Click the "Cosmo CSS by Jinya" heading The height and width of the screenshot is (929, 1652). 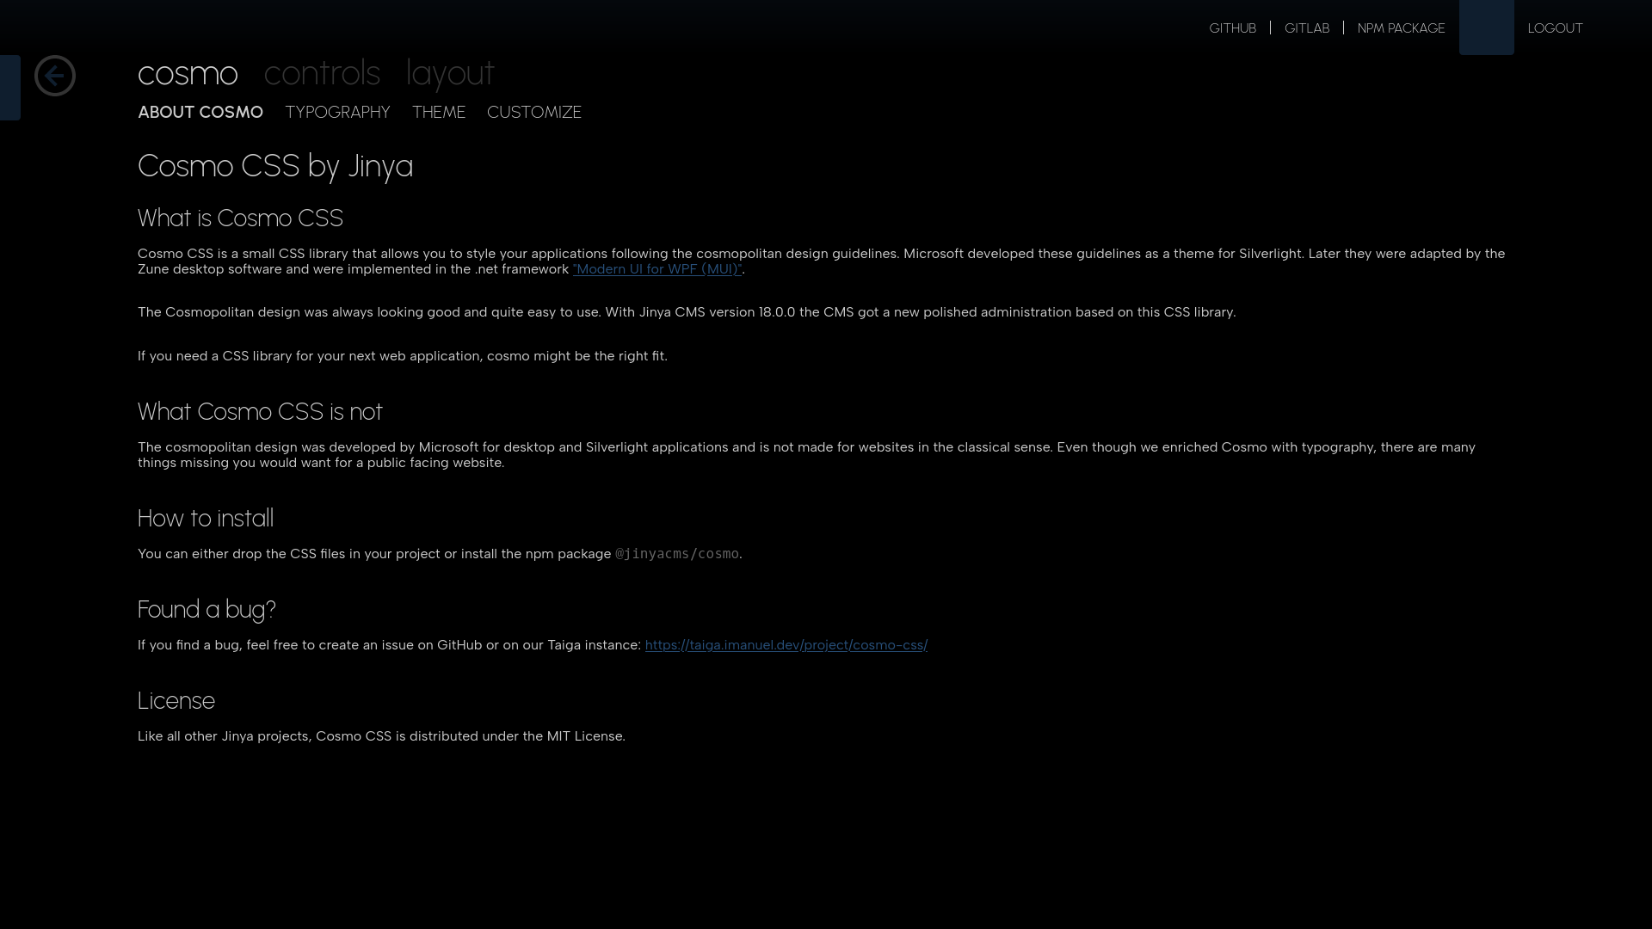275,166
